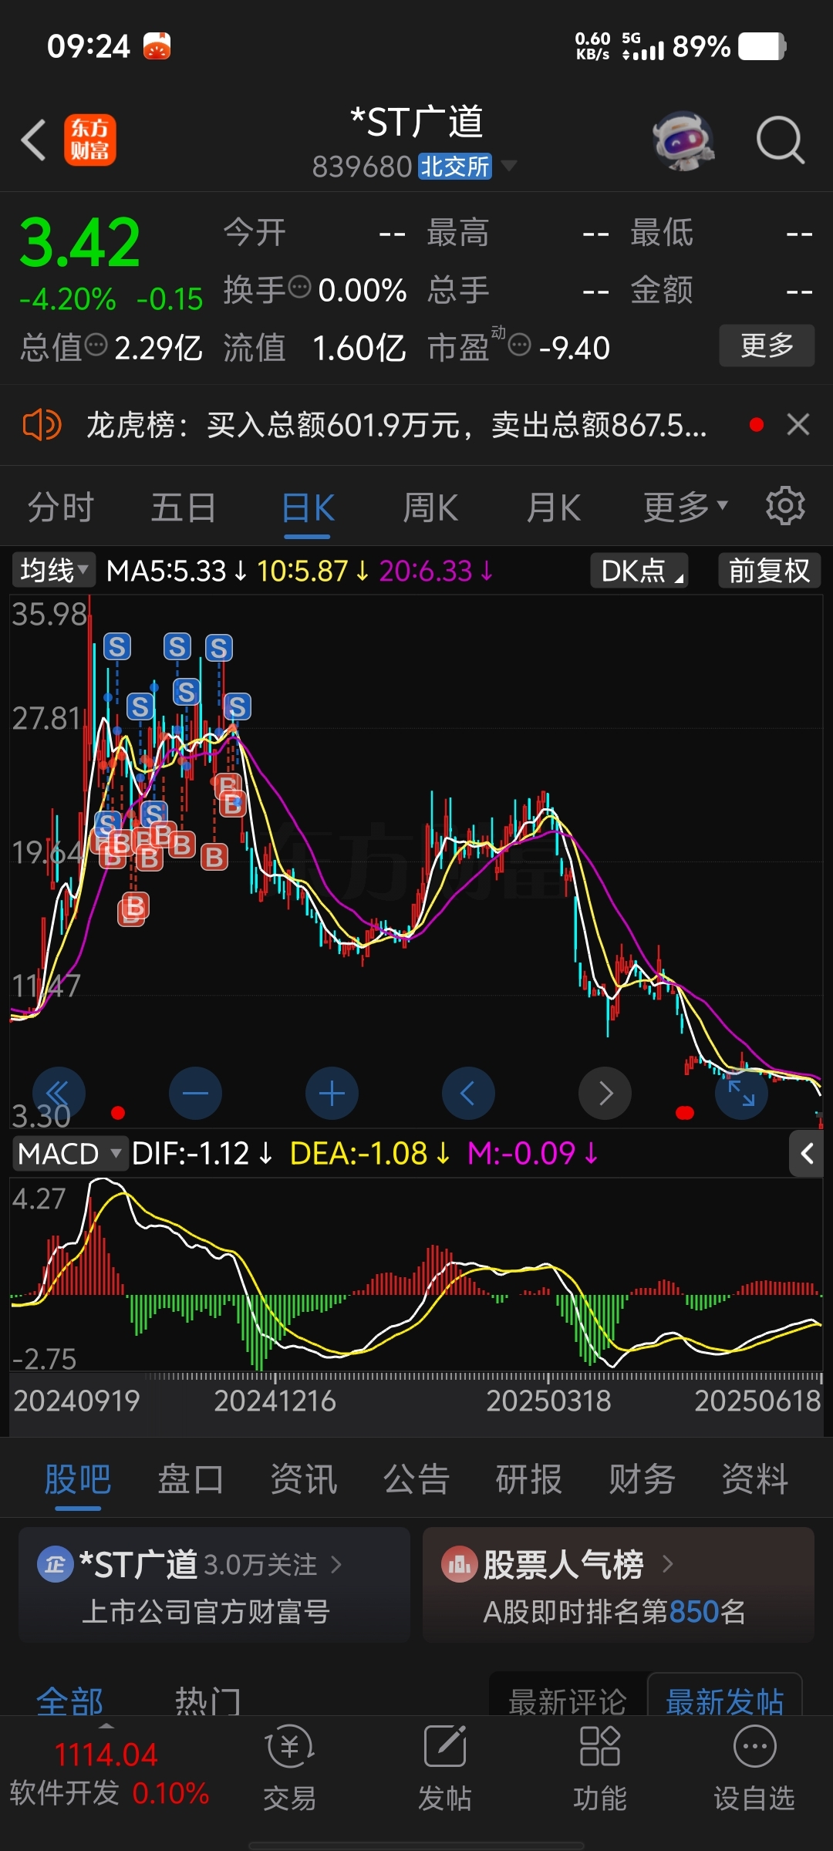Zoom in chart with plus button
Image resolution: width=833 pixels, height=1851 pixels.
[332, 1093]
